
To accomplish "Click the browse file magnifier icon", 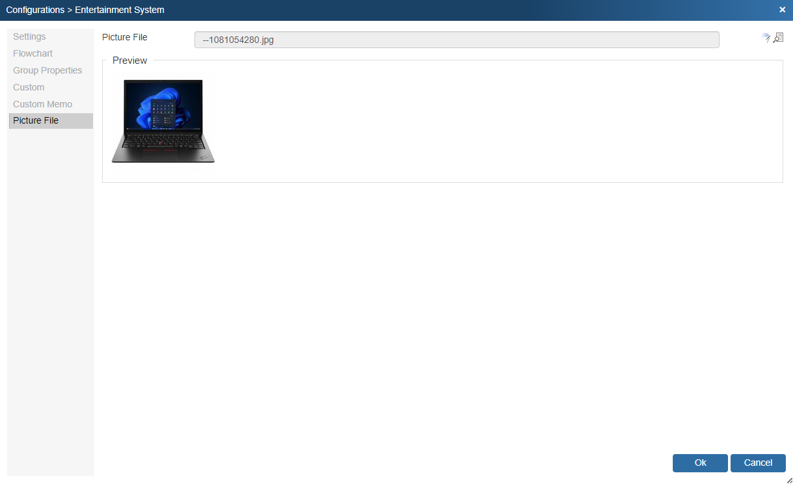I will tap(778, 38).
